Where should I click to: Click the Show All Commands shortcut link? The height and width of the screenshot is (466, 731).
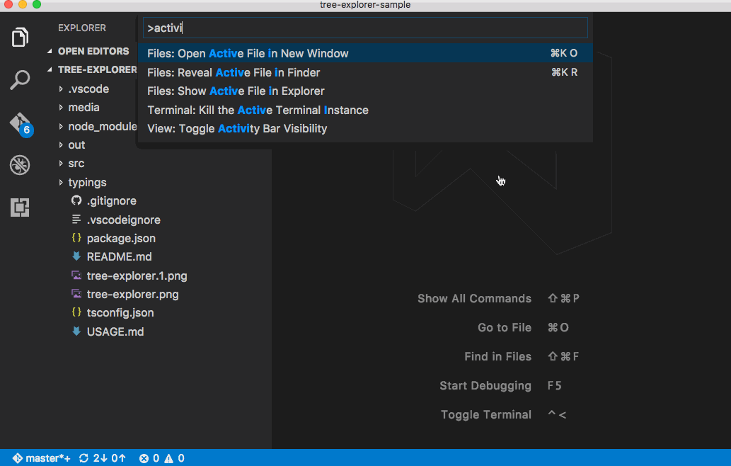[x=474, y=298]
